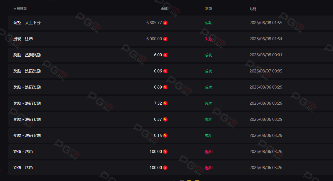Click the yuan coin icon next to 6.00

pyautogui.click(x=165, y=55)
